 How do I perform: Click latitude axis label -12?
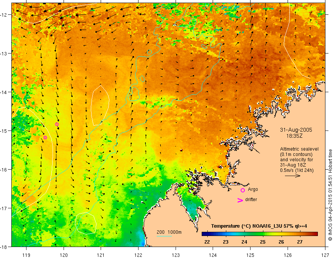click(x=5, y=15)
